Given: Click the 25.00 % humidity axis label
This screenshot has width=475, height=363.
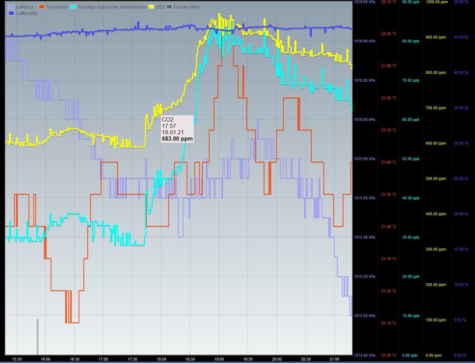Looking at the screenshot, I should point(461,178).
